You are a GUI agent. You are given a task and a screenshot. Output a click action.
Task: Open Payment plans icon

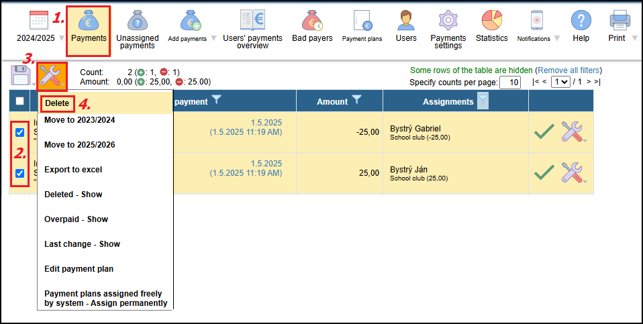click(362, 20)
